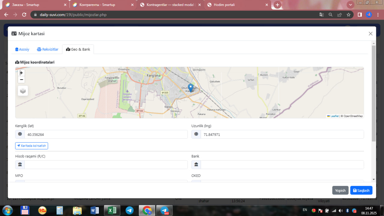Open Excel from the taskbar

(112, 210)
